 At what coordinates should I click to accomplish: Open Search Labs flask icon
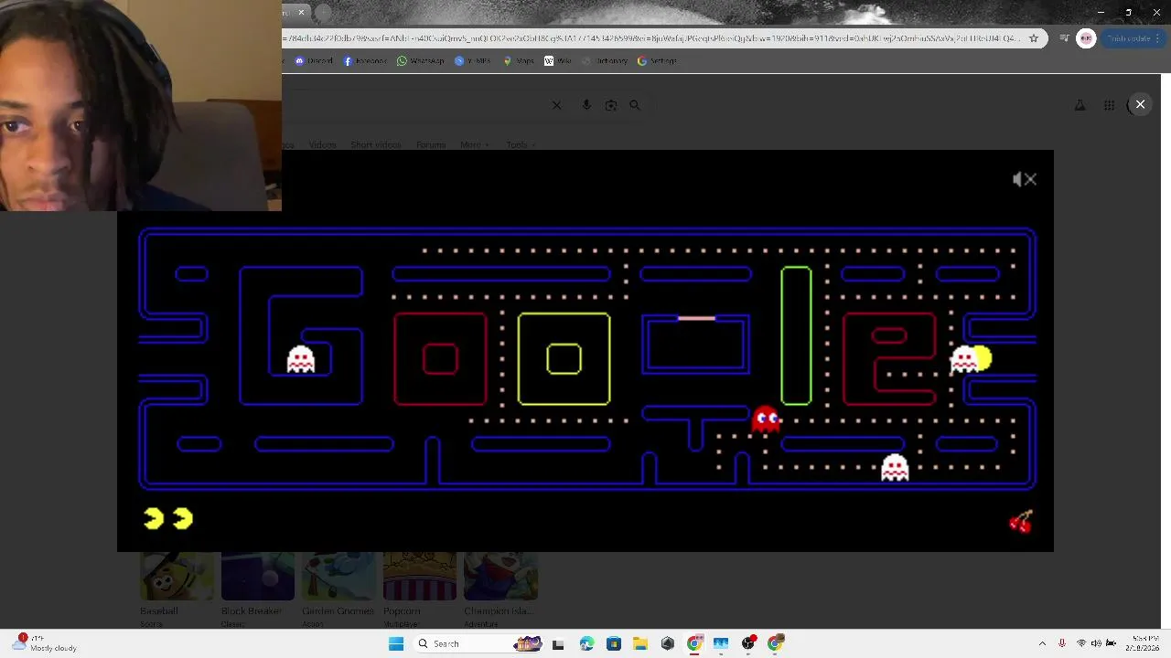tap(1080, 105)
